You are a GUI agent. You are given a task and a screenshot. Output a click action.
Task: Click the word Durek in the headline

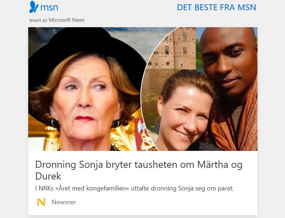(x=48, y=176)
